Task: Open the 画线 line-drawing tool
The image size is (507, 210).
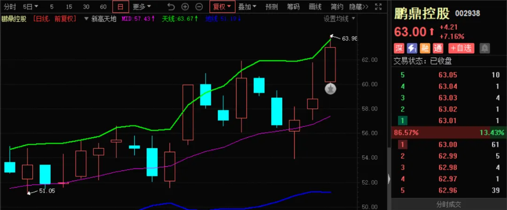Action: (315, 7)
